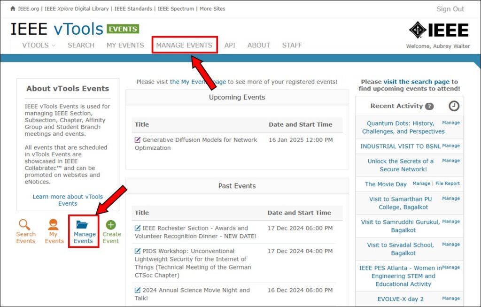
Task: Click the green Create Event plus icon
Action: pos(111,225)
